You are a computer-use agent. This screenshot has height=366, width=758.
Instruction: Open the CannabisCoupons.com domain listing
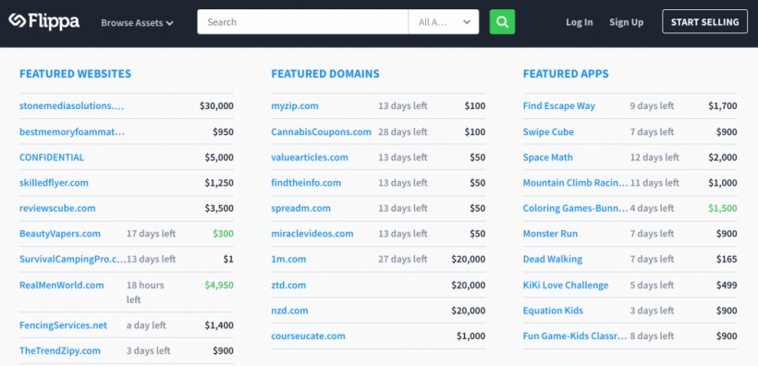tap(321, 131)
